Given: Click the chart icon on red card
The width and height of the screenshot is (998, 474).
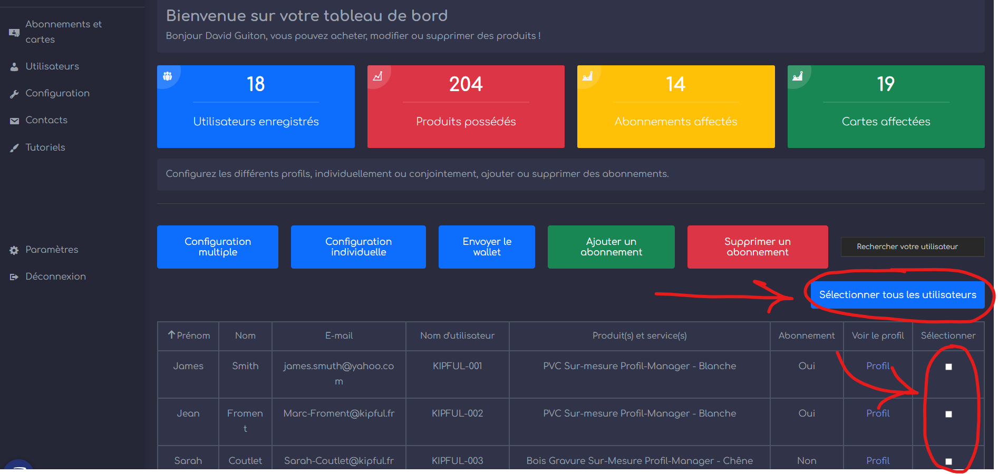Looking at the screenshot, I should [x=377, y=76].
